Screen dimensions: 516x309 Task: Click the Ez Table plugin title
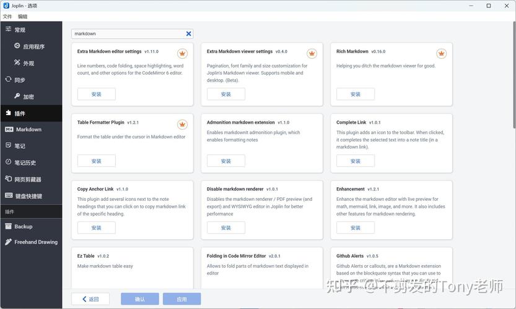point(86,256)
